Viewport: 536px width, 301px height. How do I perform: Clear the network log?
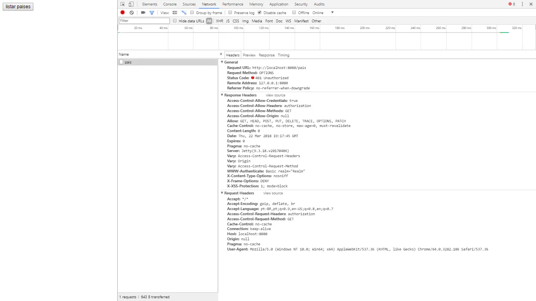(x=131, y=13)
